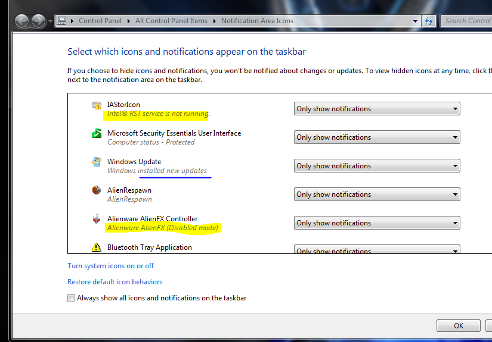Screen dimensions: 492x342
Task: Click the Windows Update icon
Action: (x=97, y=162)
